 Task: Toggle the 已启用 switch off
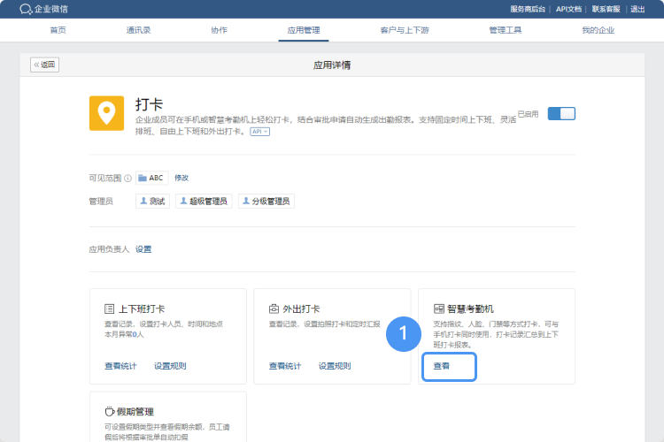tap(561, 113)
